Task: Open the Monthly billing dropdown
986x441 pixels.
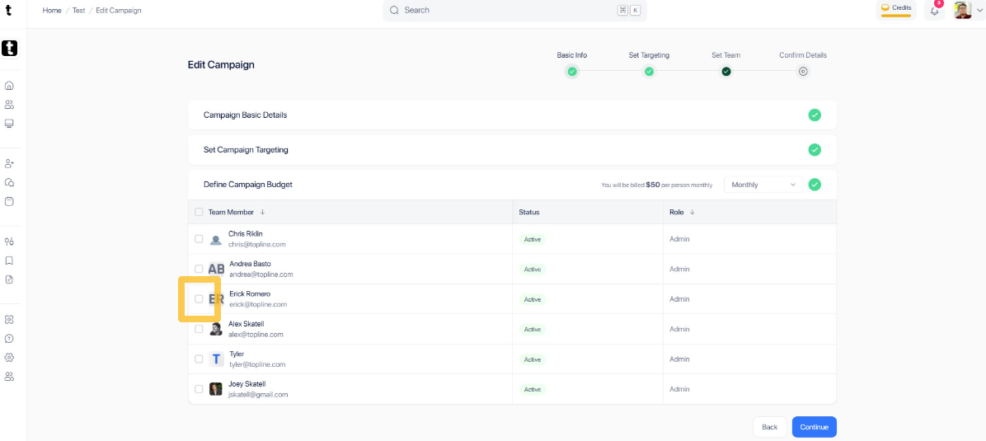Action: pyautogui.click(x=763, y=185)
